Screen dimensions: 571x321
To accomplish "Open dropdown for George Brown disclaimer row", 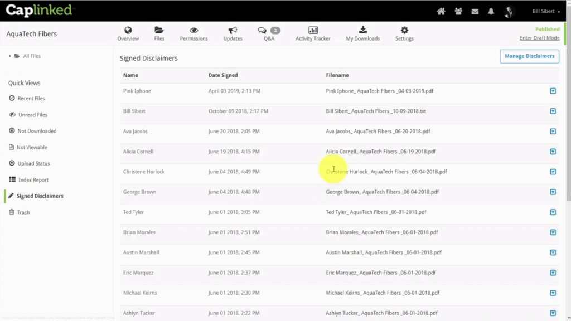I will tap(553, 192).
